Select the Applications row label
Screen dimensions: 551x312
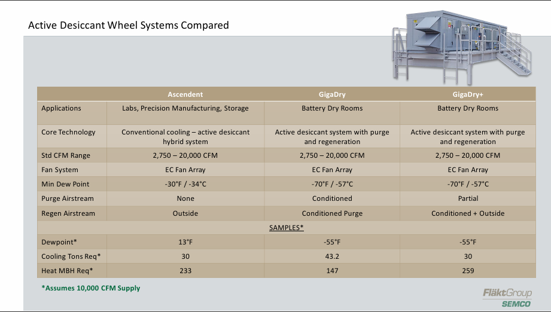pos(61,109)
